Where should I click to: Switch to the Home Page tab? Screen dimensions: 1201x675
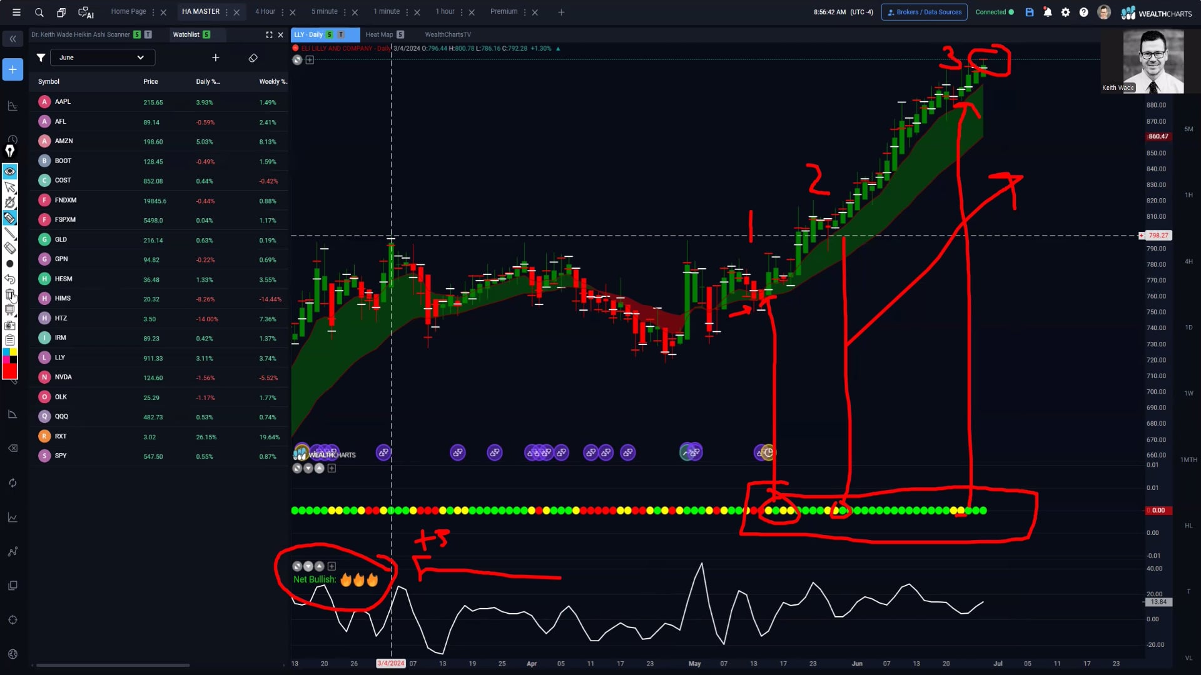click(x=128, y=11)
